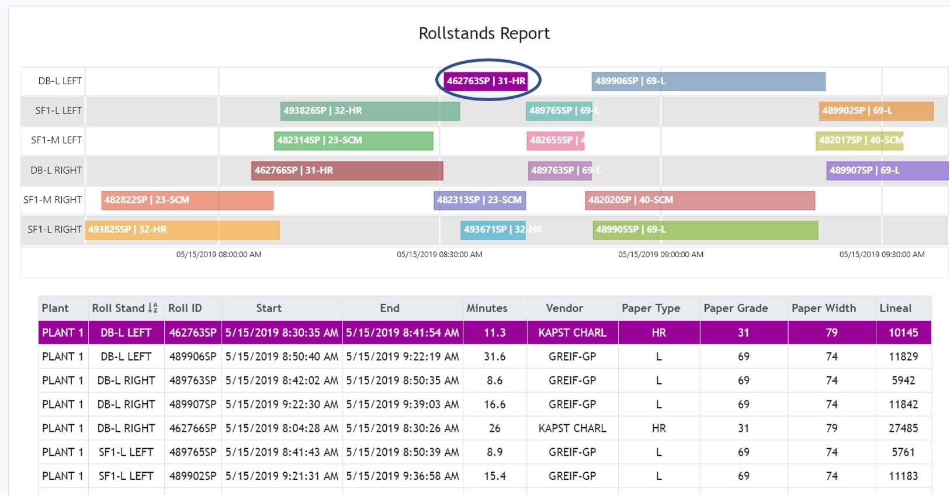Click Roll ID cell 489902SP in table
Screen dimensions: 950x495
193,476
